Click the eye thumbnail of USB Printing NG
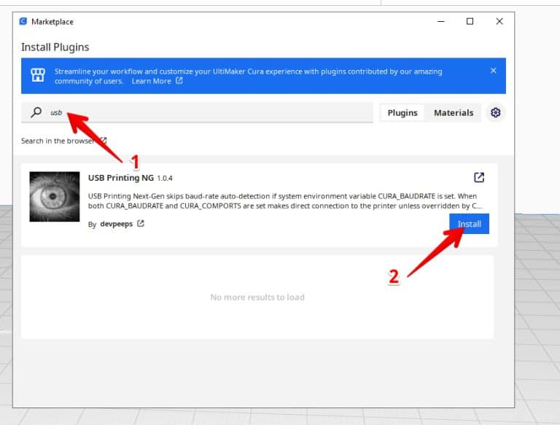560x425 pixels. click(x=55, y=196)
